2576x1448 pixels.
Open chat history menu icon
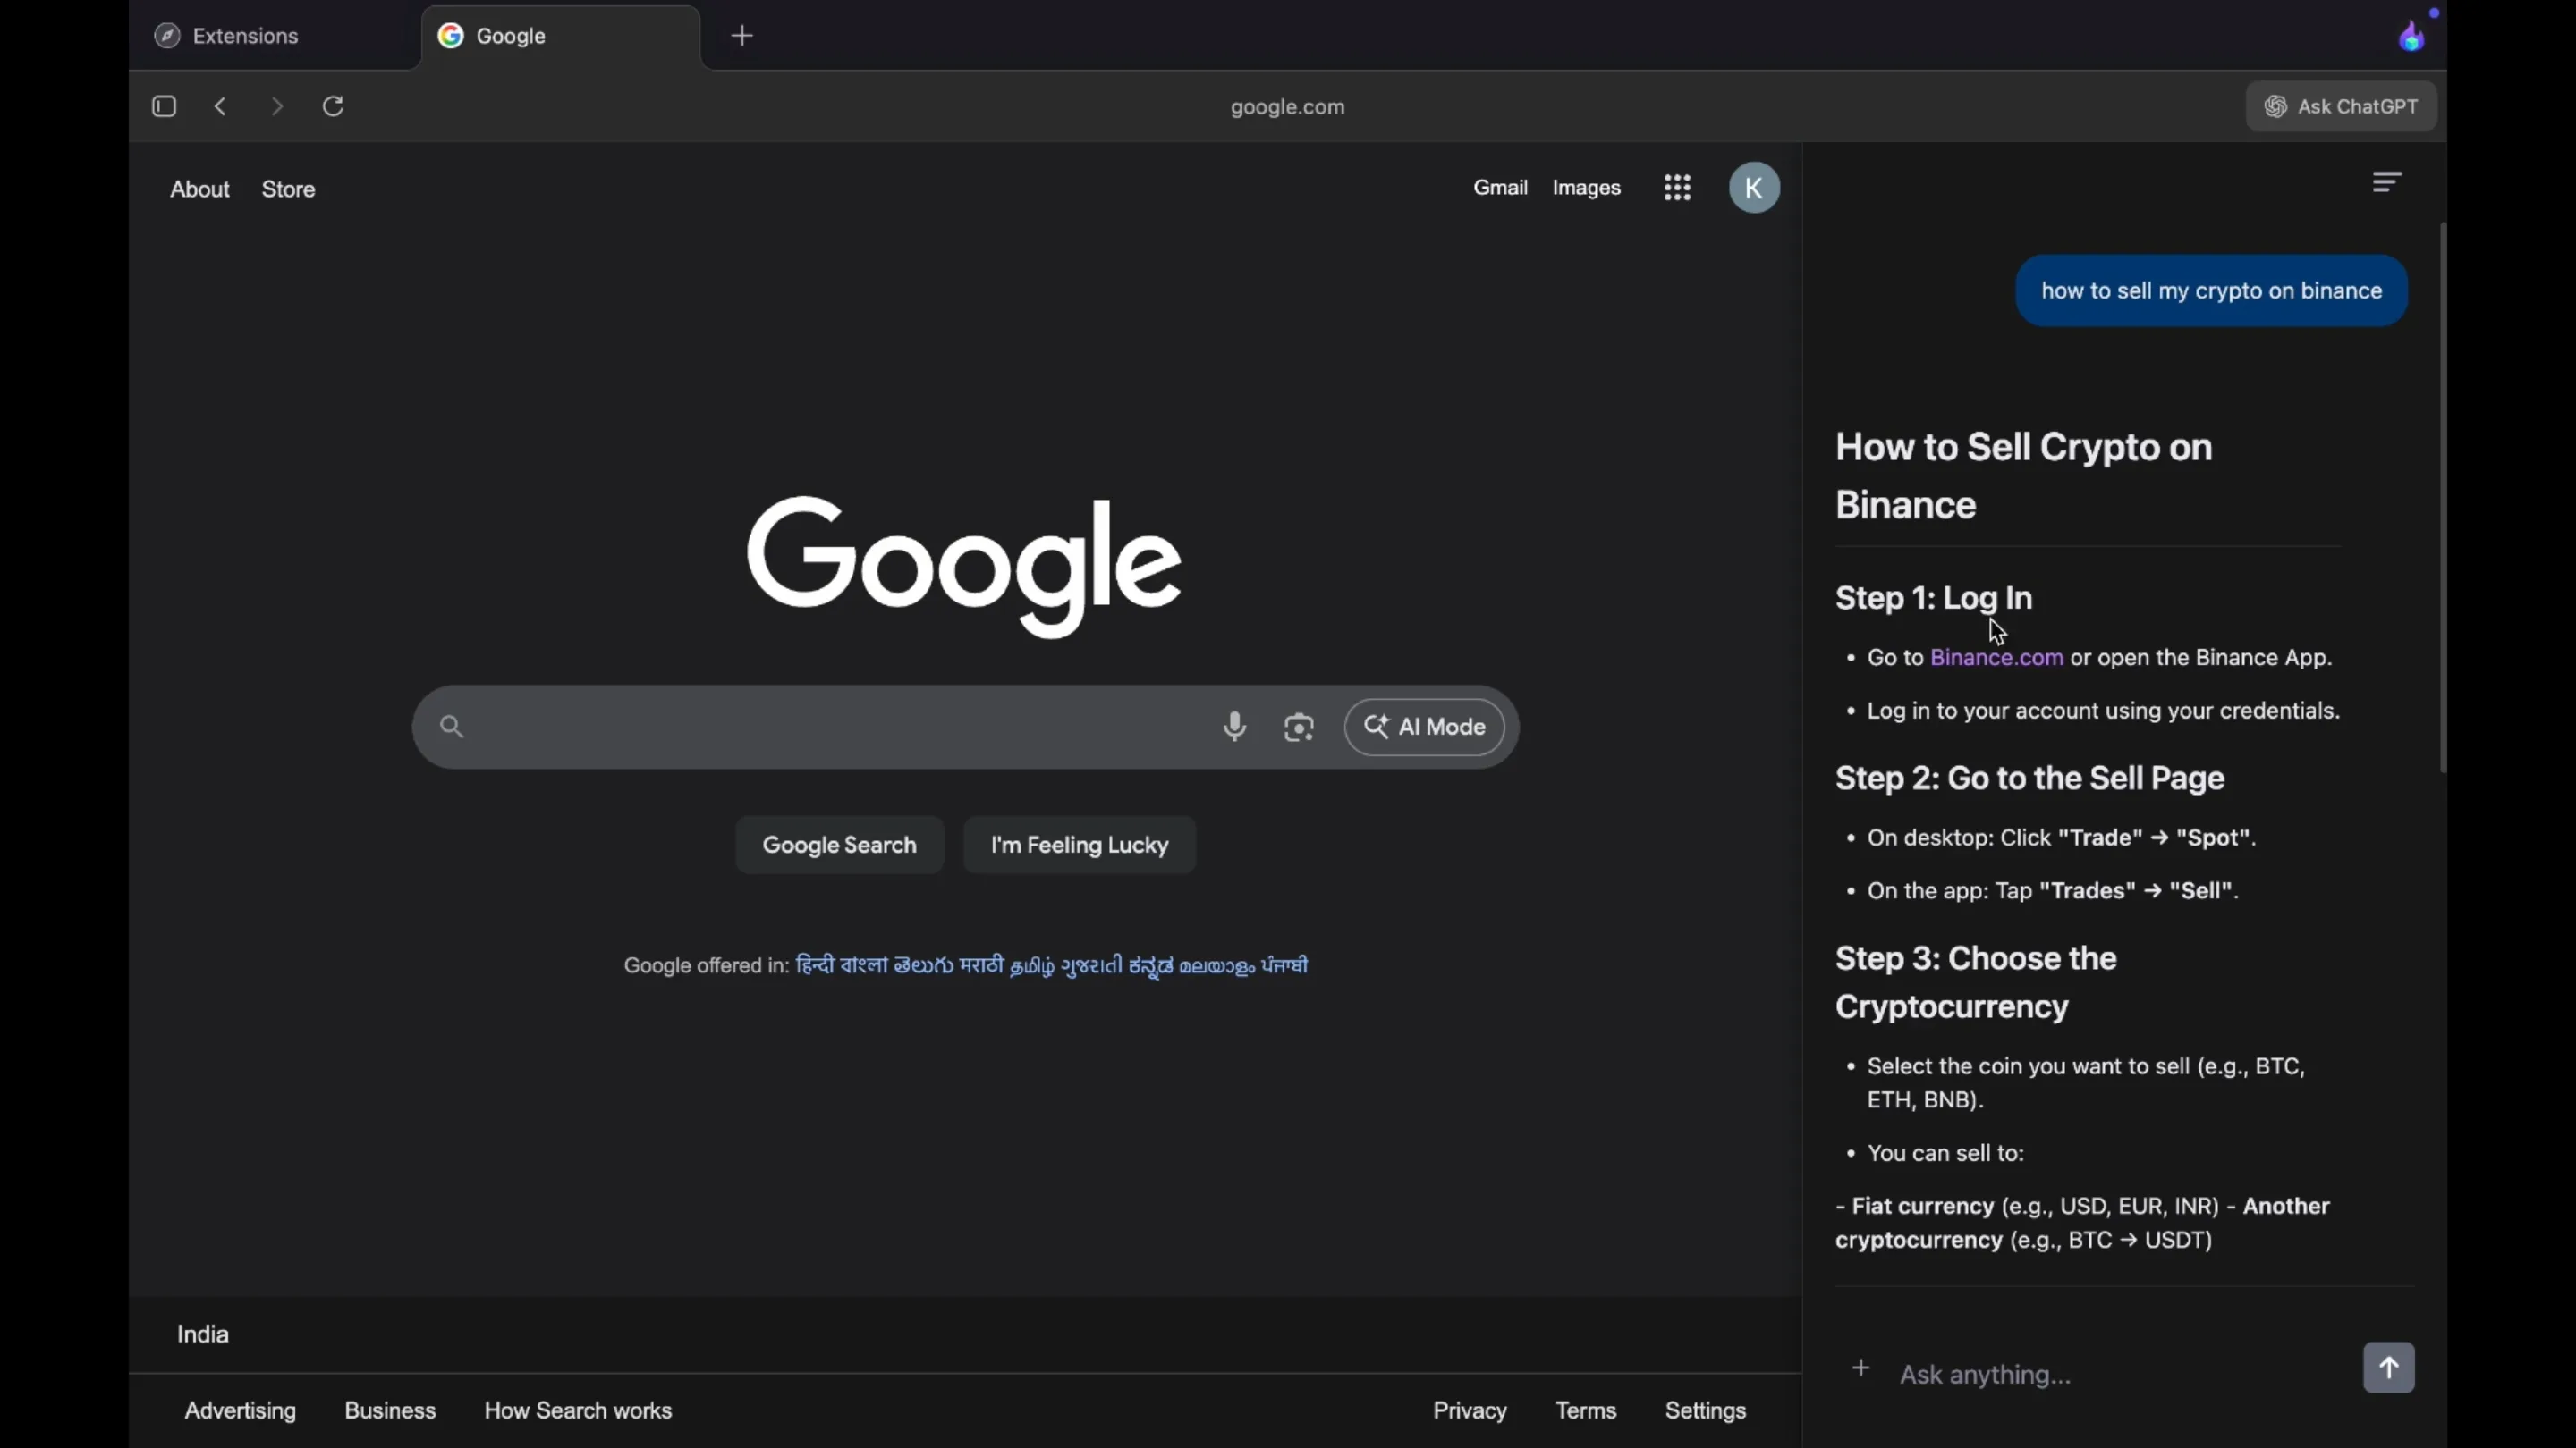coord(2386,181)
